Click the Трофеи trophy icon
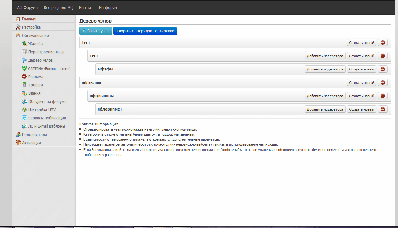The width and height of the screenshot is (398, 228). 24,85
